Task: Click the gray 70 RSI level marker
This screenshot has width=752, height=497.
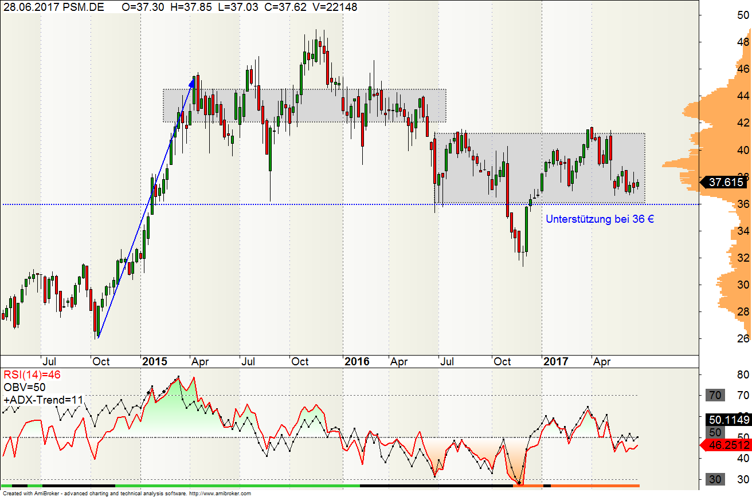Action: point(715,395)
